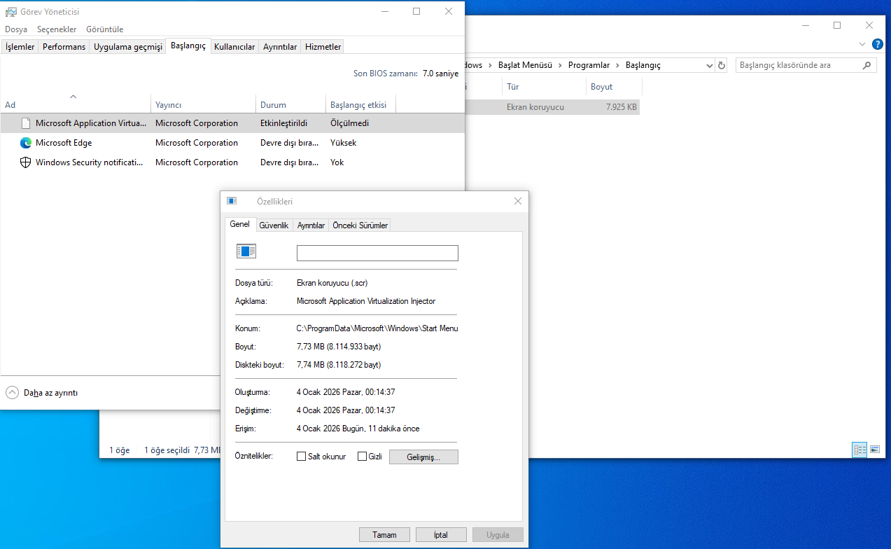891x549 pixels.
Task: Sort startup list by Ad column
Action: (75, 104)
